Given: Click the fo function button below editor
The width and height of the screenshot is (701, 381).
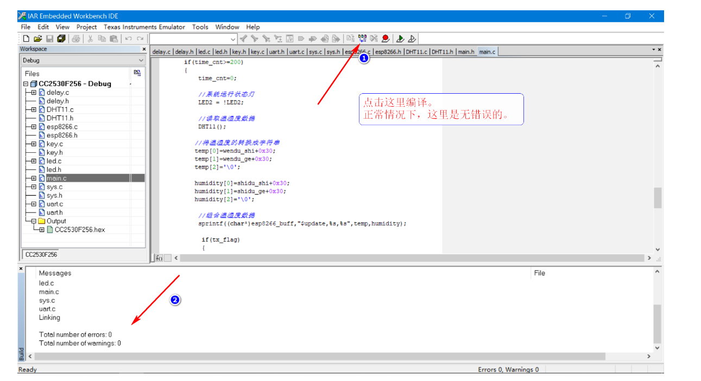Looking at the screenshot, I should click(x=159, y=258).
